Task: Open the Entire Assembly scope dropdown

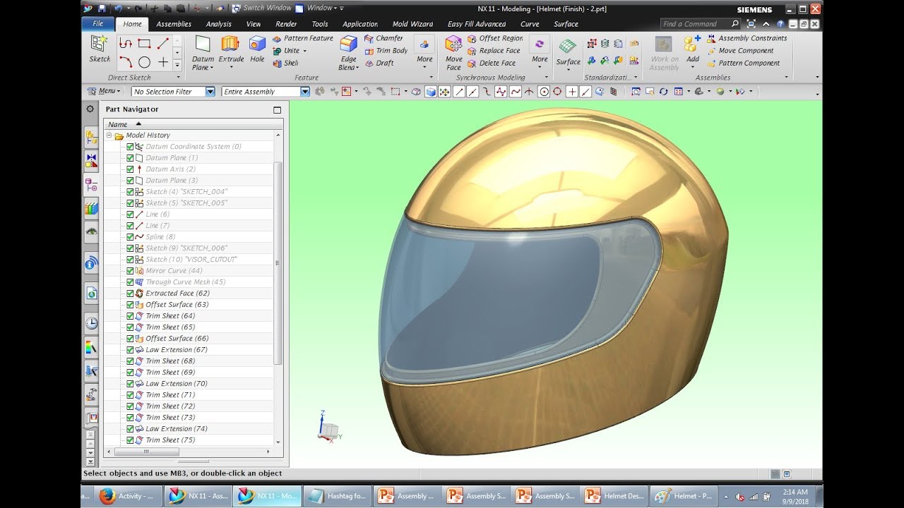Action: (x=305, y=92)
